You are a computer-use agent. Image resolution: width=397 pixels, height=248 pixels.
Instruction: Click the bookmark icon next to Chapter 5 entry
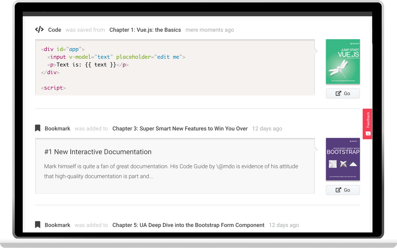coord(37,224)
